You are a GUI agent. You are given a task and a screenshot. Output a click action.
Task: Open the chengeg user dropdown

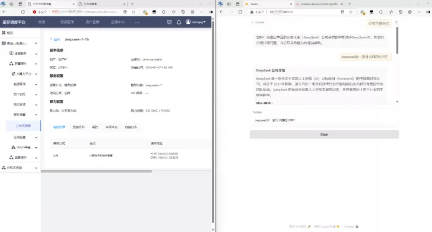click(x=196, y=22)
